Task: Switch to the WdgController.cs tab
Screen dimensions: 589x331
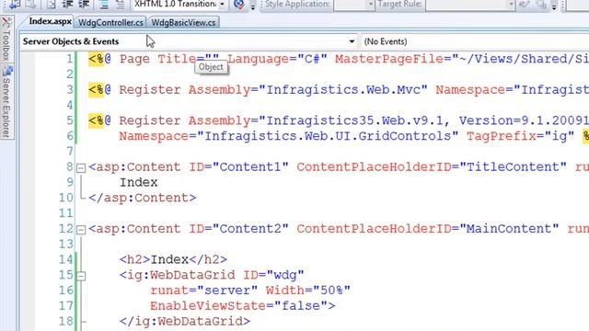Action: [110, 22]
